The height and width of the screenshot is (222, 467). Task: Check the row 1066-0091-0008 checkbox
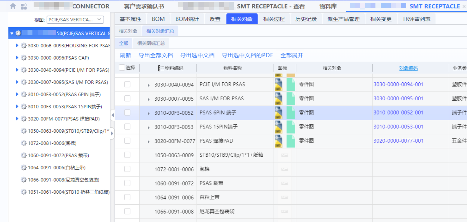(127, 211)
